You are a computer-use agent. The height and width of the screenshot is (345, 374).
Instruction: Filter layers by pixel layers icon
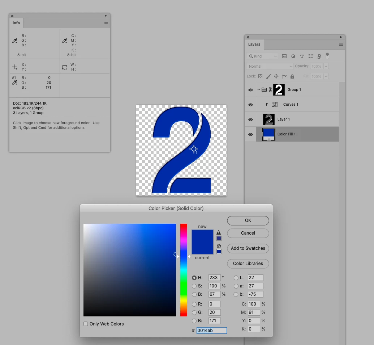[x=284, y=56]
